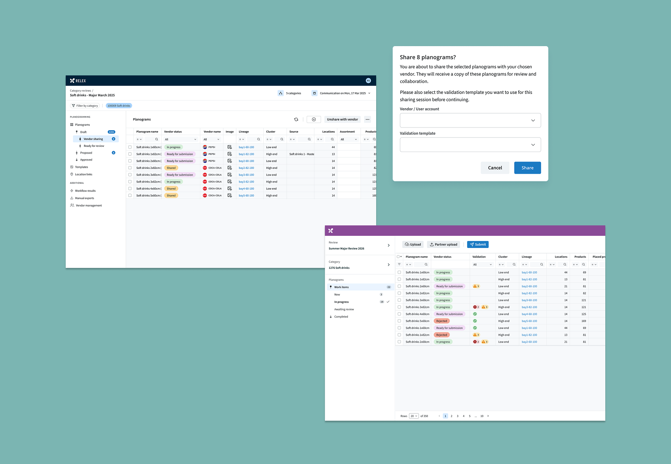Viewport: 671px width, 464px height.
Task: Click next page arrow in pagination
Action: [x=488, y=416]
